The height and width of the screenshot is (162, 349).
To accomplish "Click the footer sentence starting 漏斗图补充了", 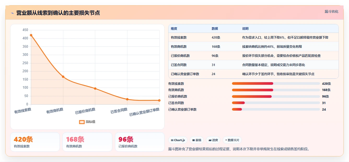I will 239,149.
